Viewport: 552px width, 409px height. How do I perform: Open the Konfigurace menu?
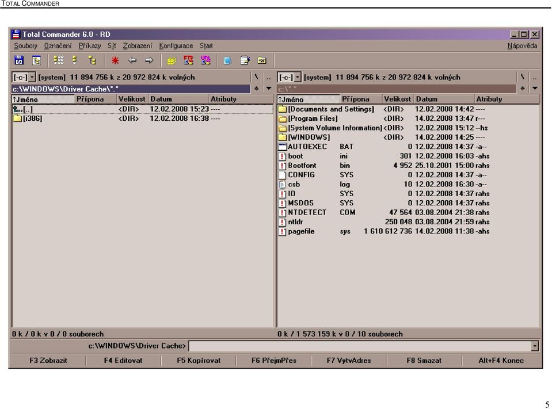tap(176, 45)
